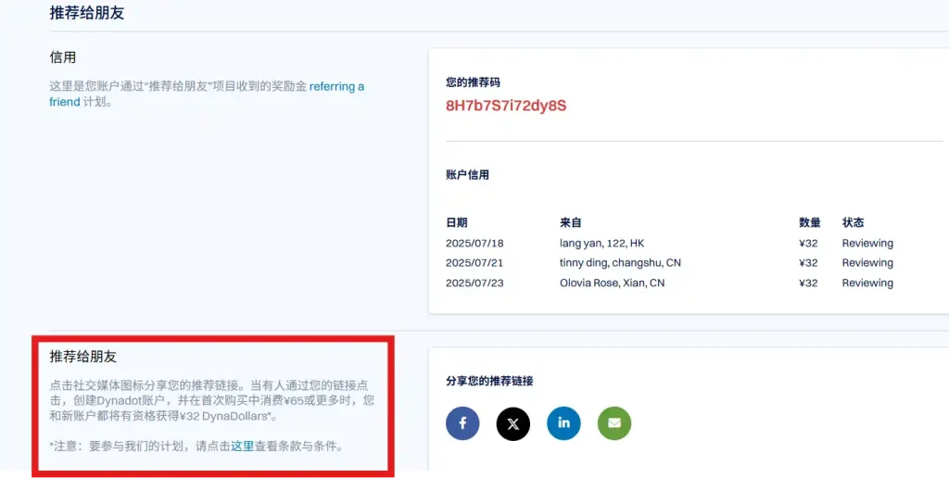Click ¥32 amount in lang yan row

[808, 244]
